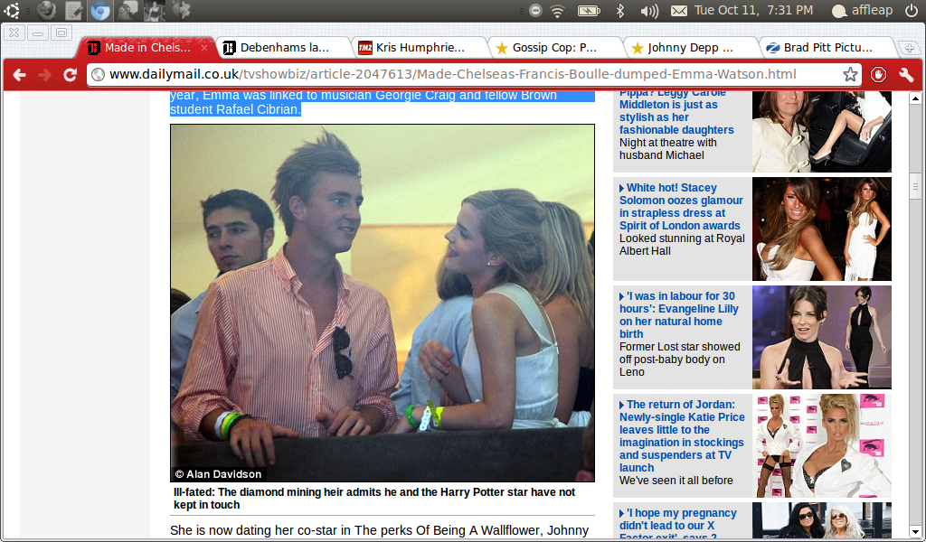
Task: Click the Katie Price launch thumbnail
Action: coord(821,446)
